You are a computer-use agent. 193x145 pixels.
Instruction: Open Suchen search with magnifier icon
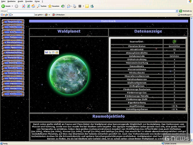(42, 6)
